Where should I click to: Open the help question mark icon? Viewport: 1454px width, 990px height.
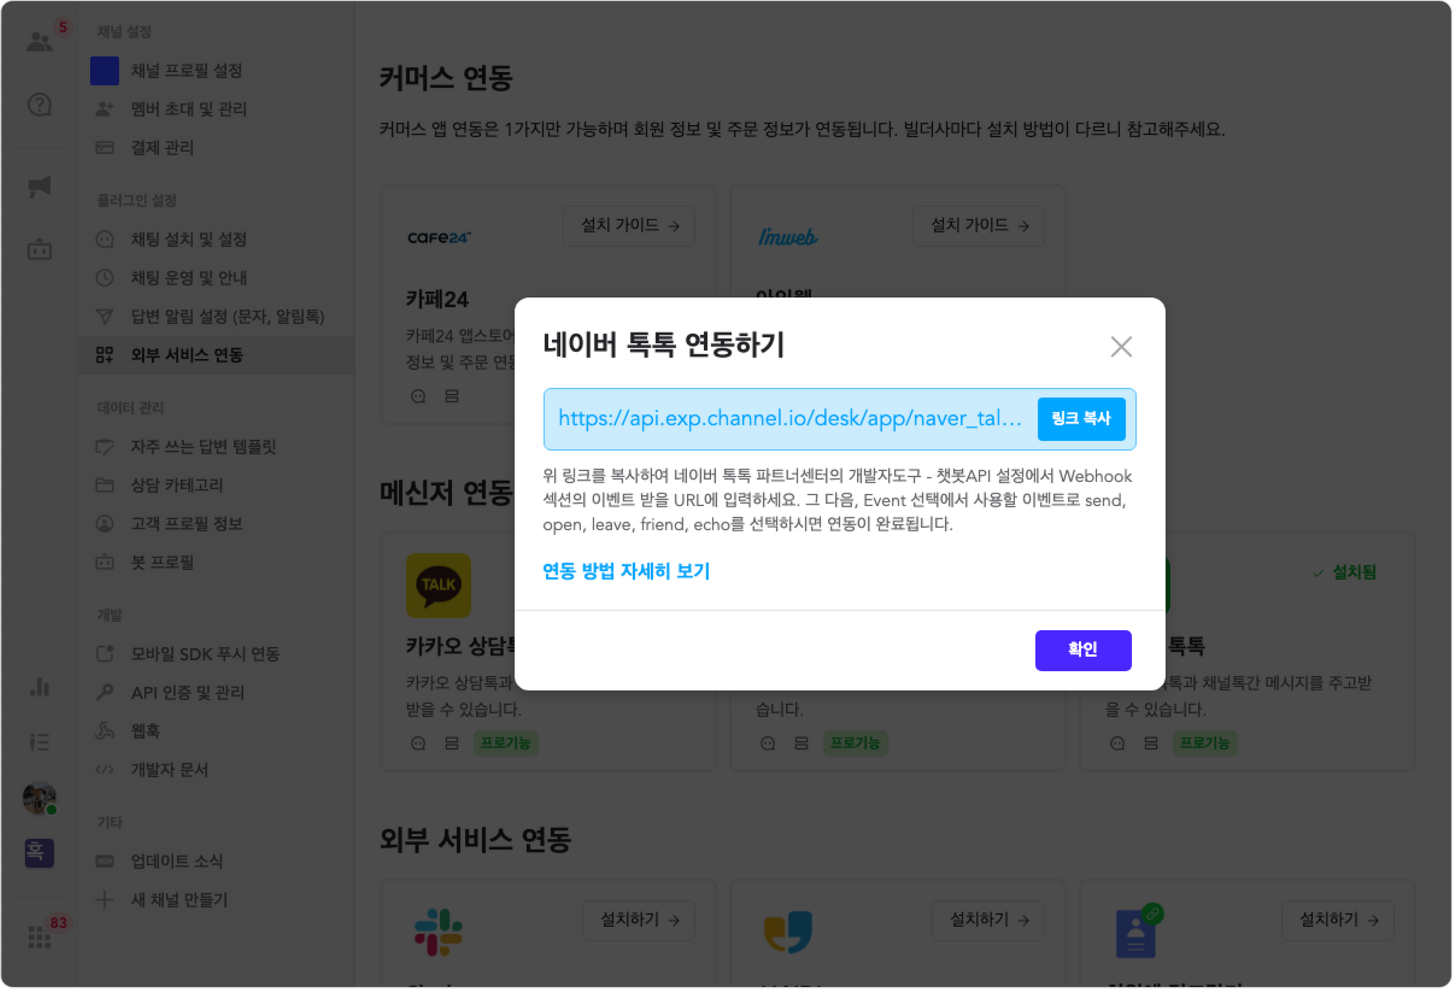coord(39,105)
